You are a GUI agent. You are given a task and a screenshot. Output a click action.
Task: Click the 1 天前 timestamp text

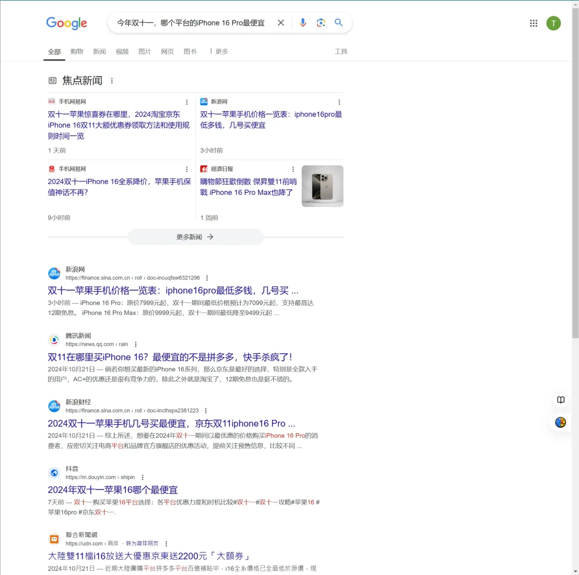click(x=57, y=150)
